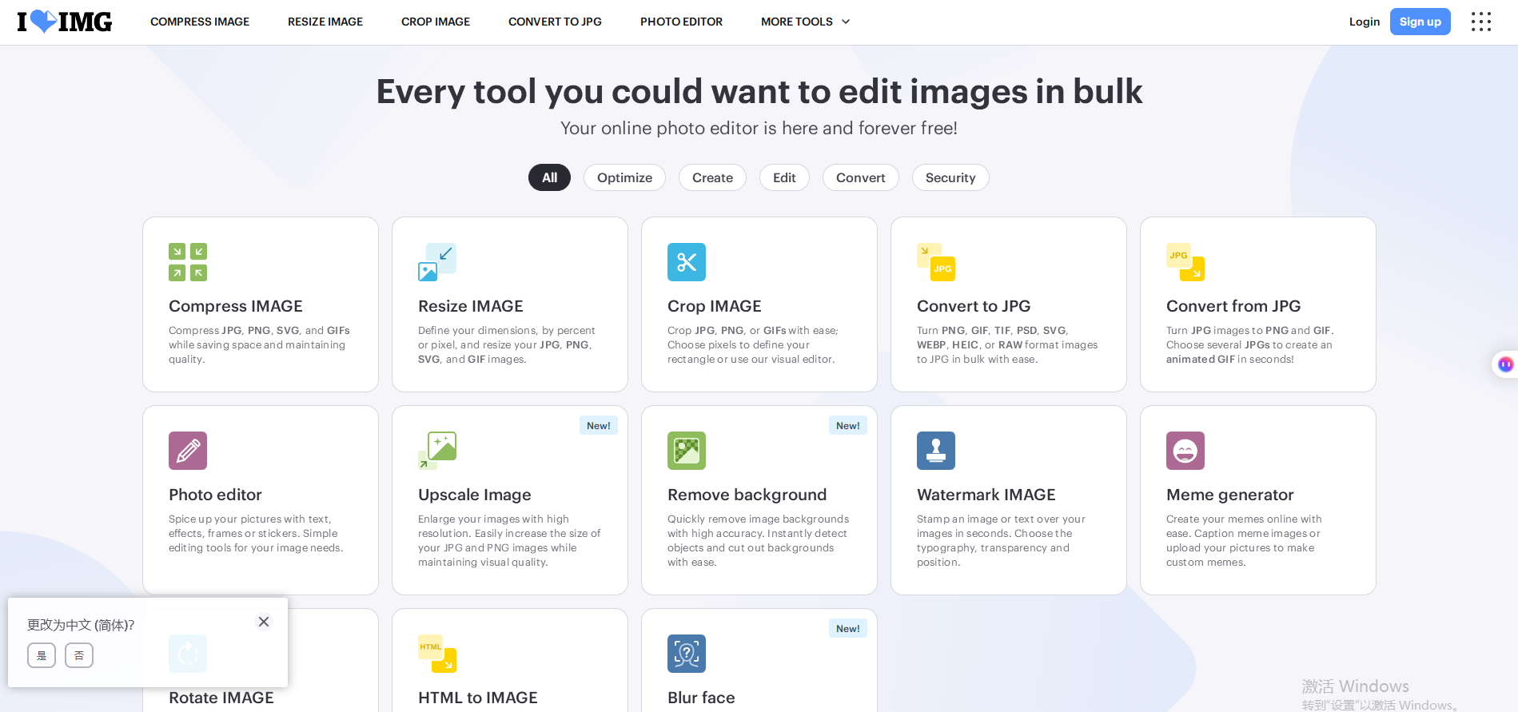Viewport: 1518px width, 712px height.
Task: Open the Blur face title link
Action: [x=701, y=698]
